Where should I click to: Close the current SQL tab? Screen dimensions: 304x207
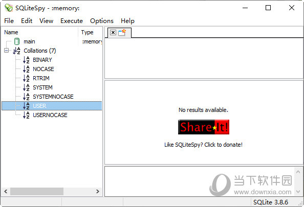113,33
